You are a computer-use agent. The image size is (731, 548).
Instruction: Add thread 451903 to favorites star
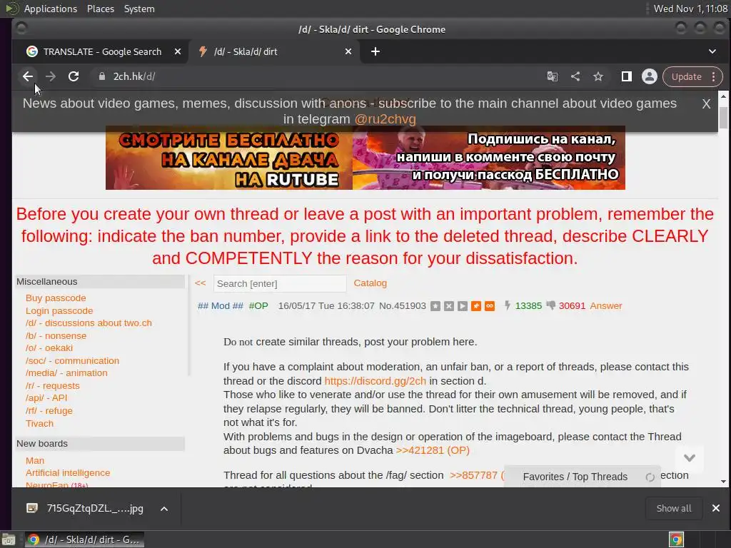(435, 306)
